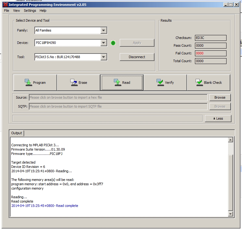
Task: Click the eraser icon on Erase button
Action: point(74,83)
